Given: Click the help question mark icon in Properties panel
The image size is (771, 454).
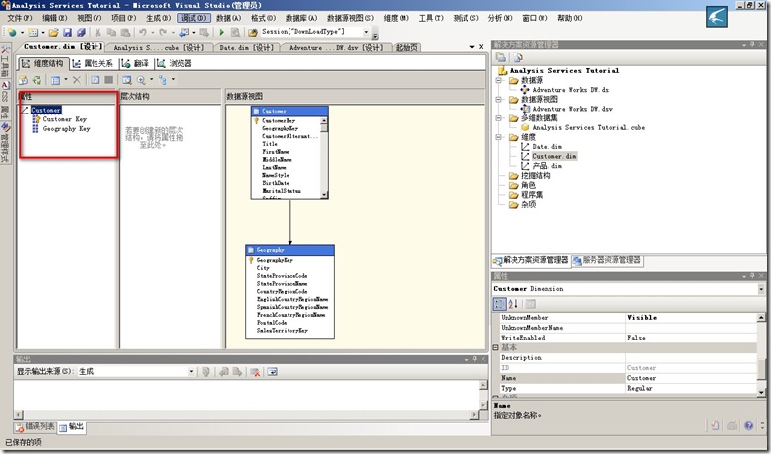Looking at the screenshot, I should tap(748, 425).
